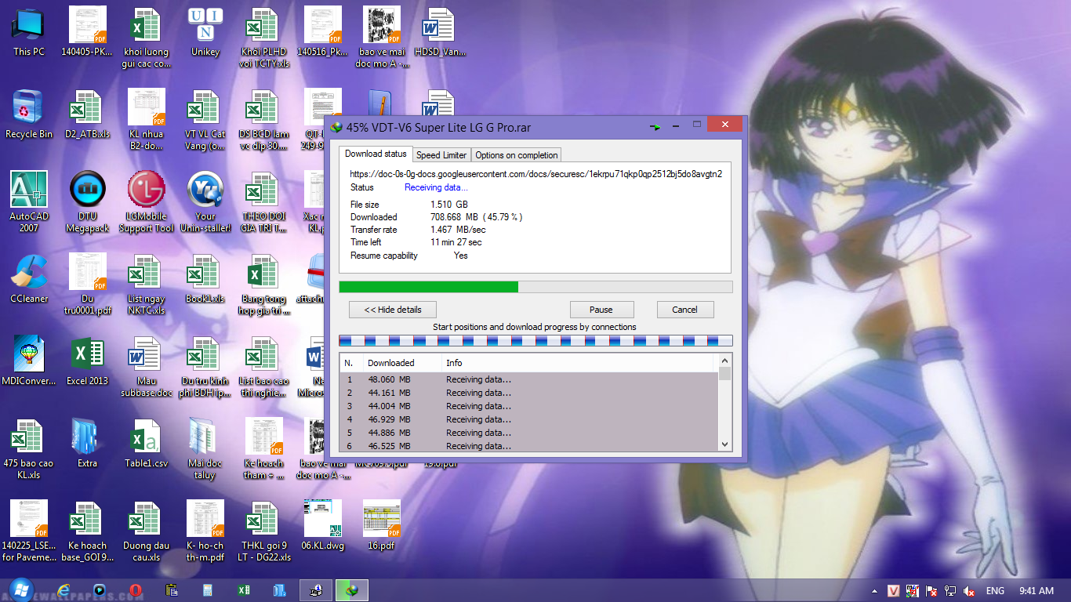Open the This PC desktop icon
This screenshot has height=602, width=1071.
coord(29,32)
